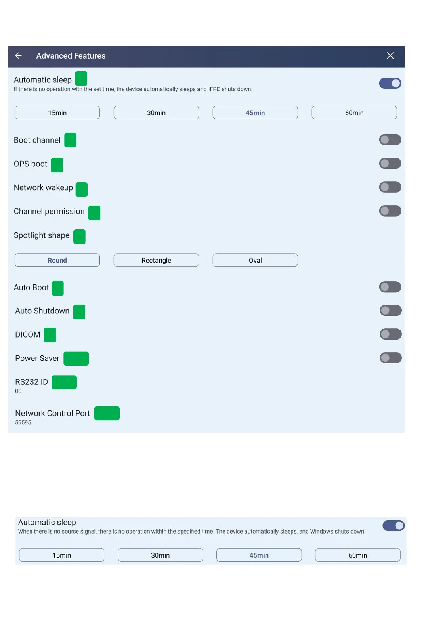This screenshot has height=618, width=428.
Task: Turn on Network wakeup
Action: pyautogui.click(x=390, y=187)
